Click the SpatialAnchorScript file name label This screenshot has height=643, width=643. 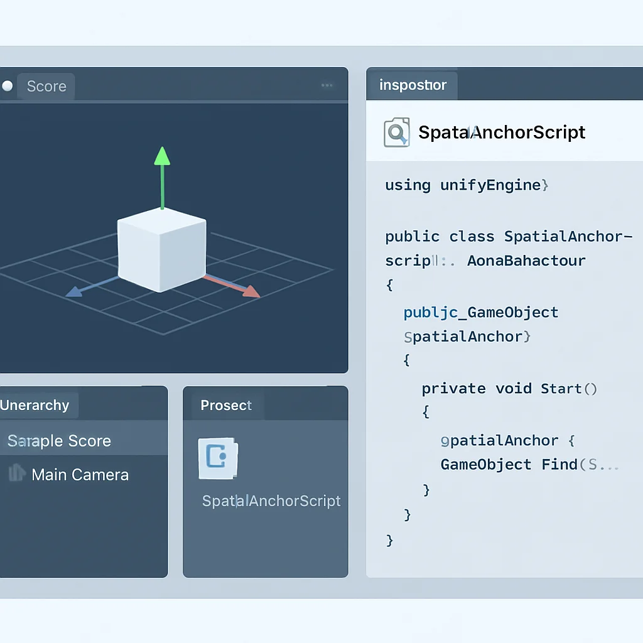click(271, 500)
